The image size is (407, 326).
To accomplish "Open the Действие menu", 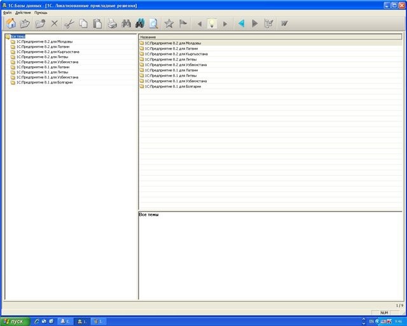I will [23, 13].
